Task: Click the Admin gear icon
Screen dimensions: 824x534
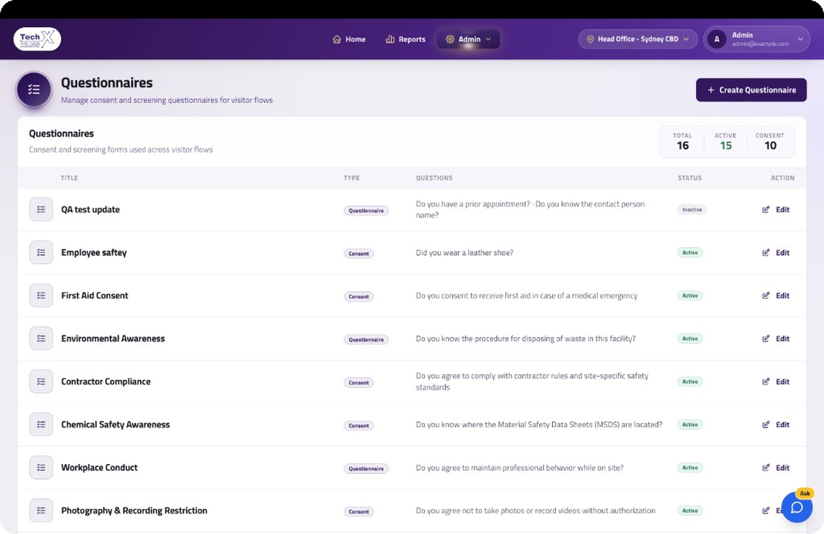Action: [x=450, y=39]
